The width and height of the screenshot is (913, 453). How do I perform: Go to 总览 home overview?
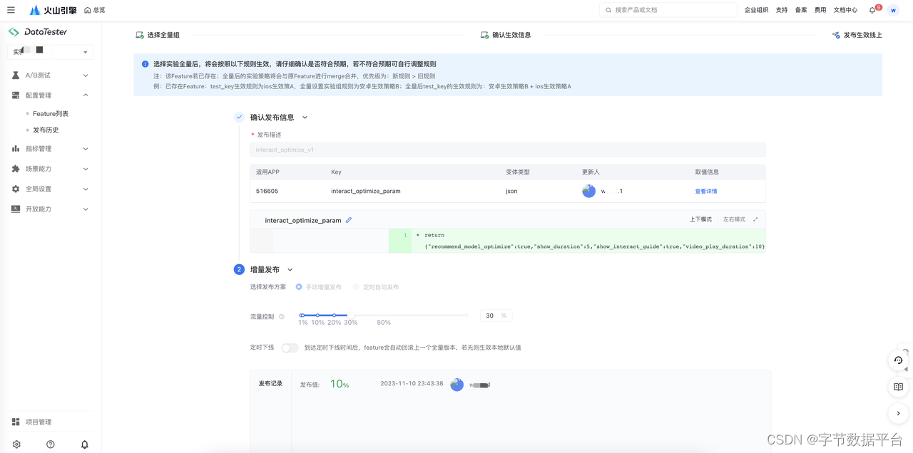point(94,10)
